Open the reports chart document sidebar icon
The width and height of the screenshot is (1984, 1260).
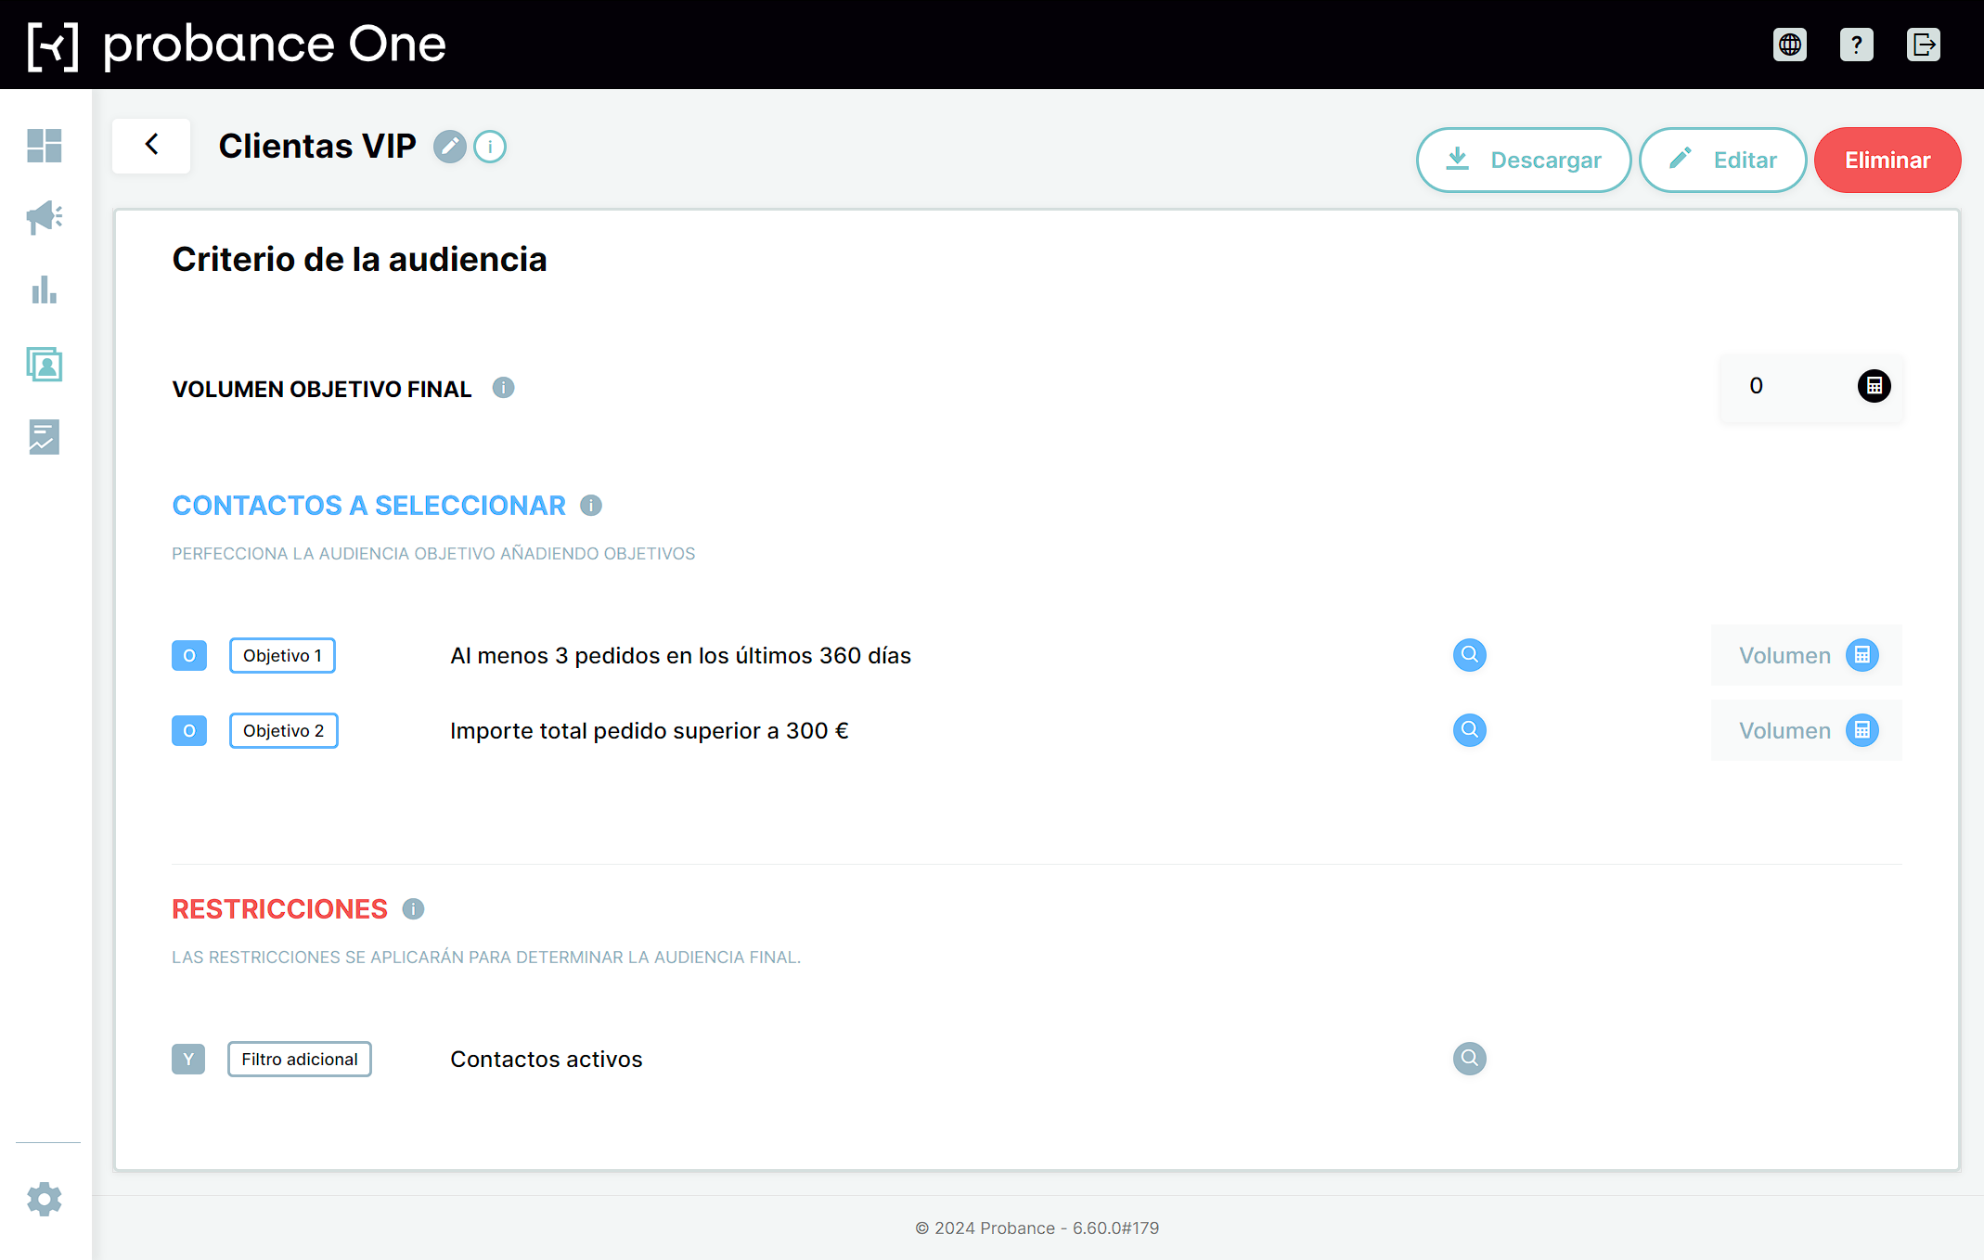(45, 437)
